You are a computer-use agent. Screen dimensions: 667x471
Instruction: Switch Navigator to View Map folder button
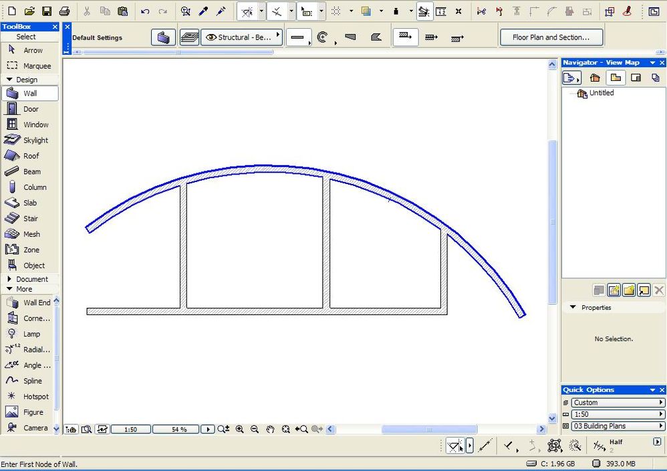(x=616, y=78)
